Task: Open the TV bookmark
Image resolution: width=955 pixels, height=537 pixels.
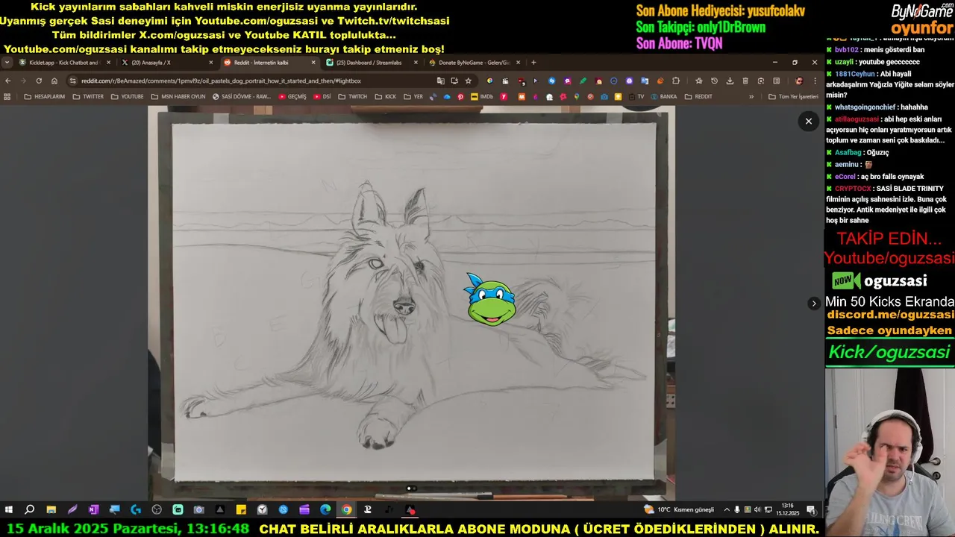Action: click(x=636, y=96)
